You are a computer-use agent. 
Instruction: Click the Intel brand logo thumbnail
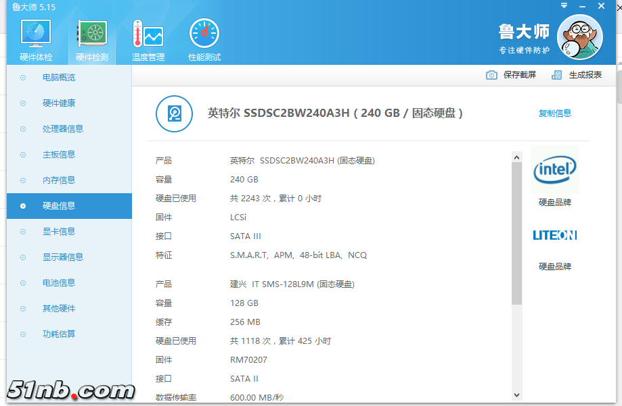pos(554,171)
